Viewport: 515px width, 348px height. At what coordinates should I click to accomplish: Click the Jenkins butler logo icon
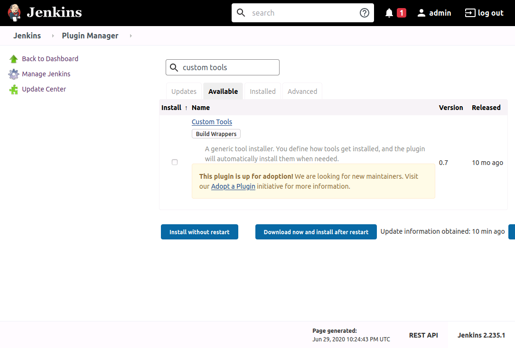[15, 13]
